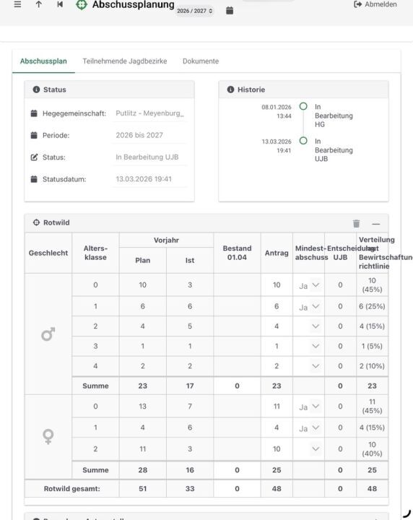Click the '10 (45%)' distribution cell
The image size is (413, 520).
coord(372,285)
